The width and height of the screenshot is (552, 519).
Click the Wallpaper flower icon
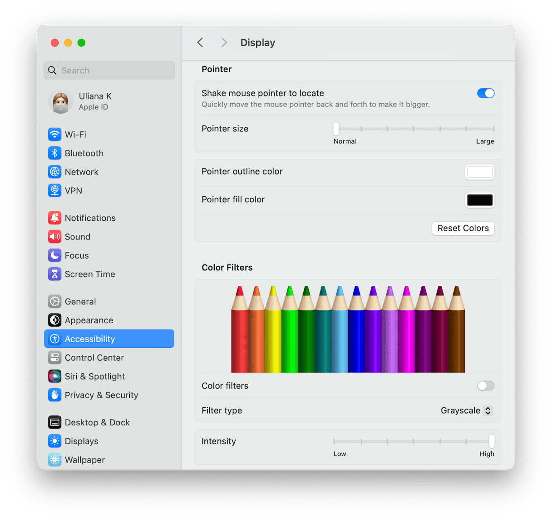coord(54,459)
